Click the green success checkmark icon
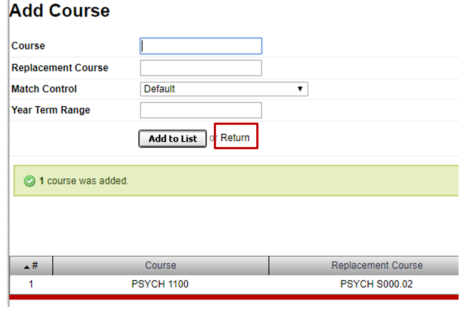The width and height of the screenshot is (471, 310). pyautogui.click(x=30, y=181)
